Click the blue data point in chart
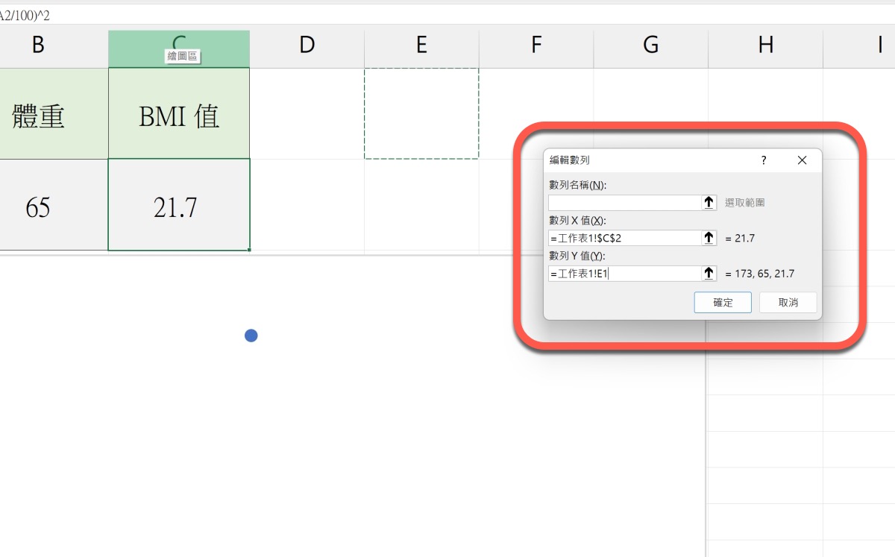 pyautogui.click(x=251, y=336)
